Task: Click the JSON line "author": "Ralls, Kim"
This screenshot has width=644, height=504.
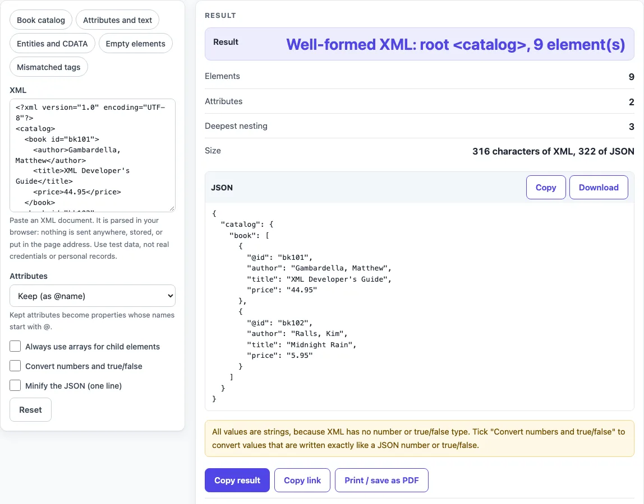Action: 297,333
